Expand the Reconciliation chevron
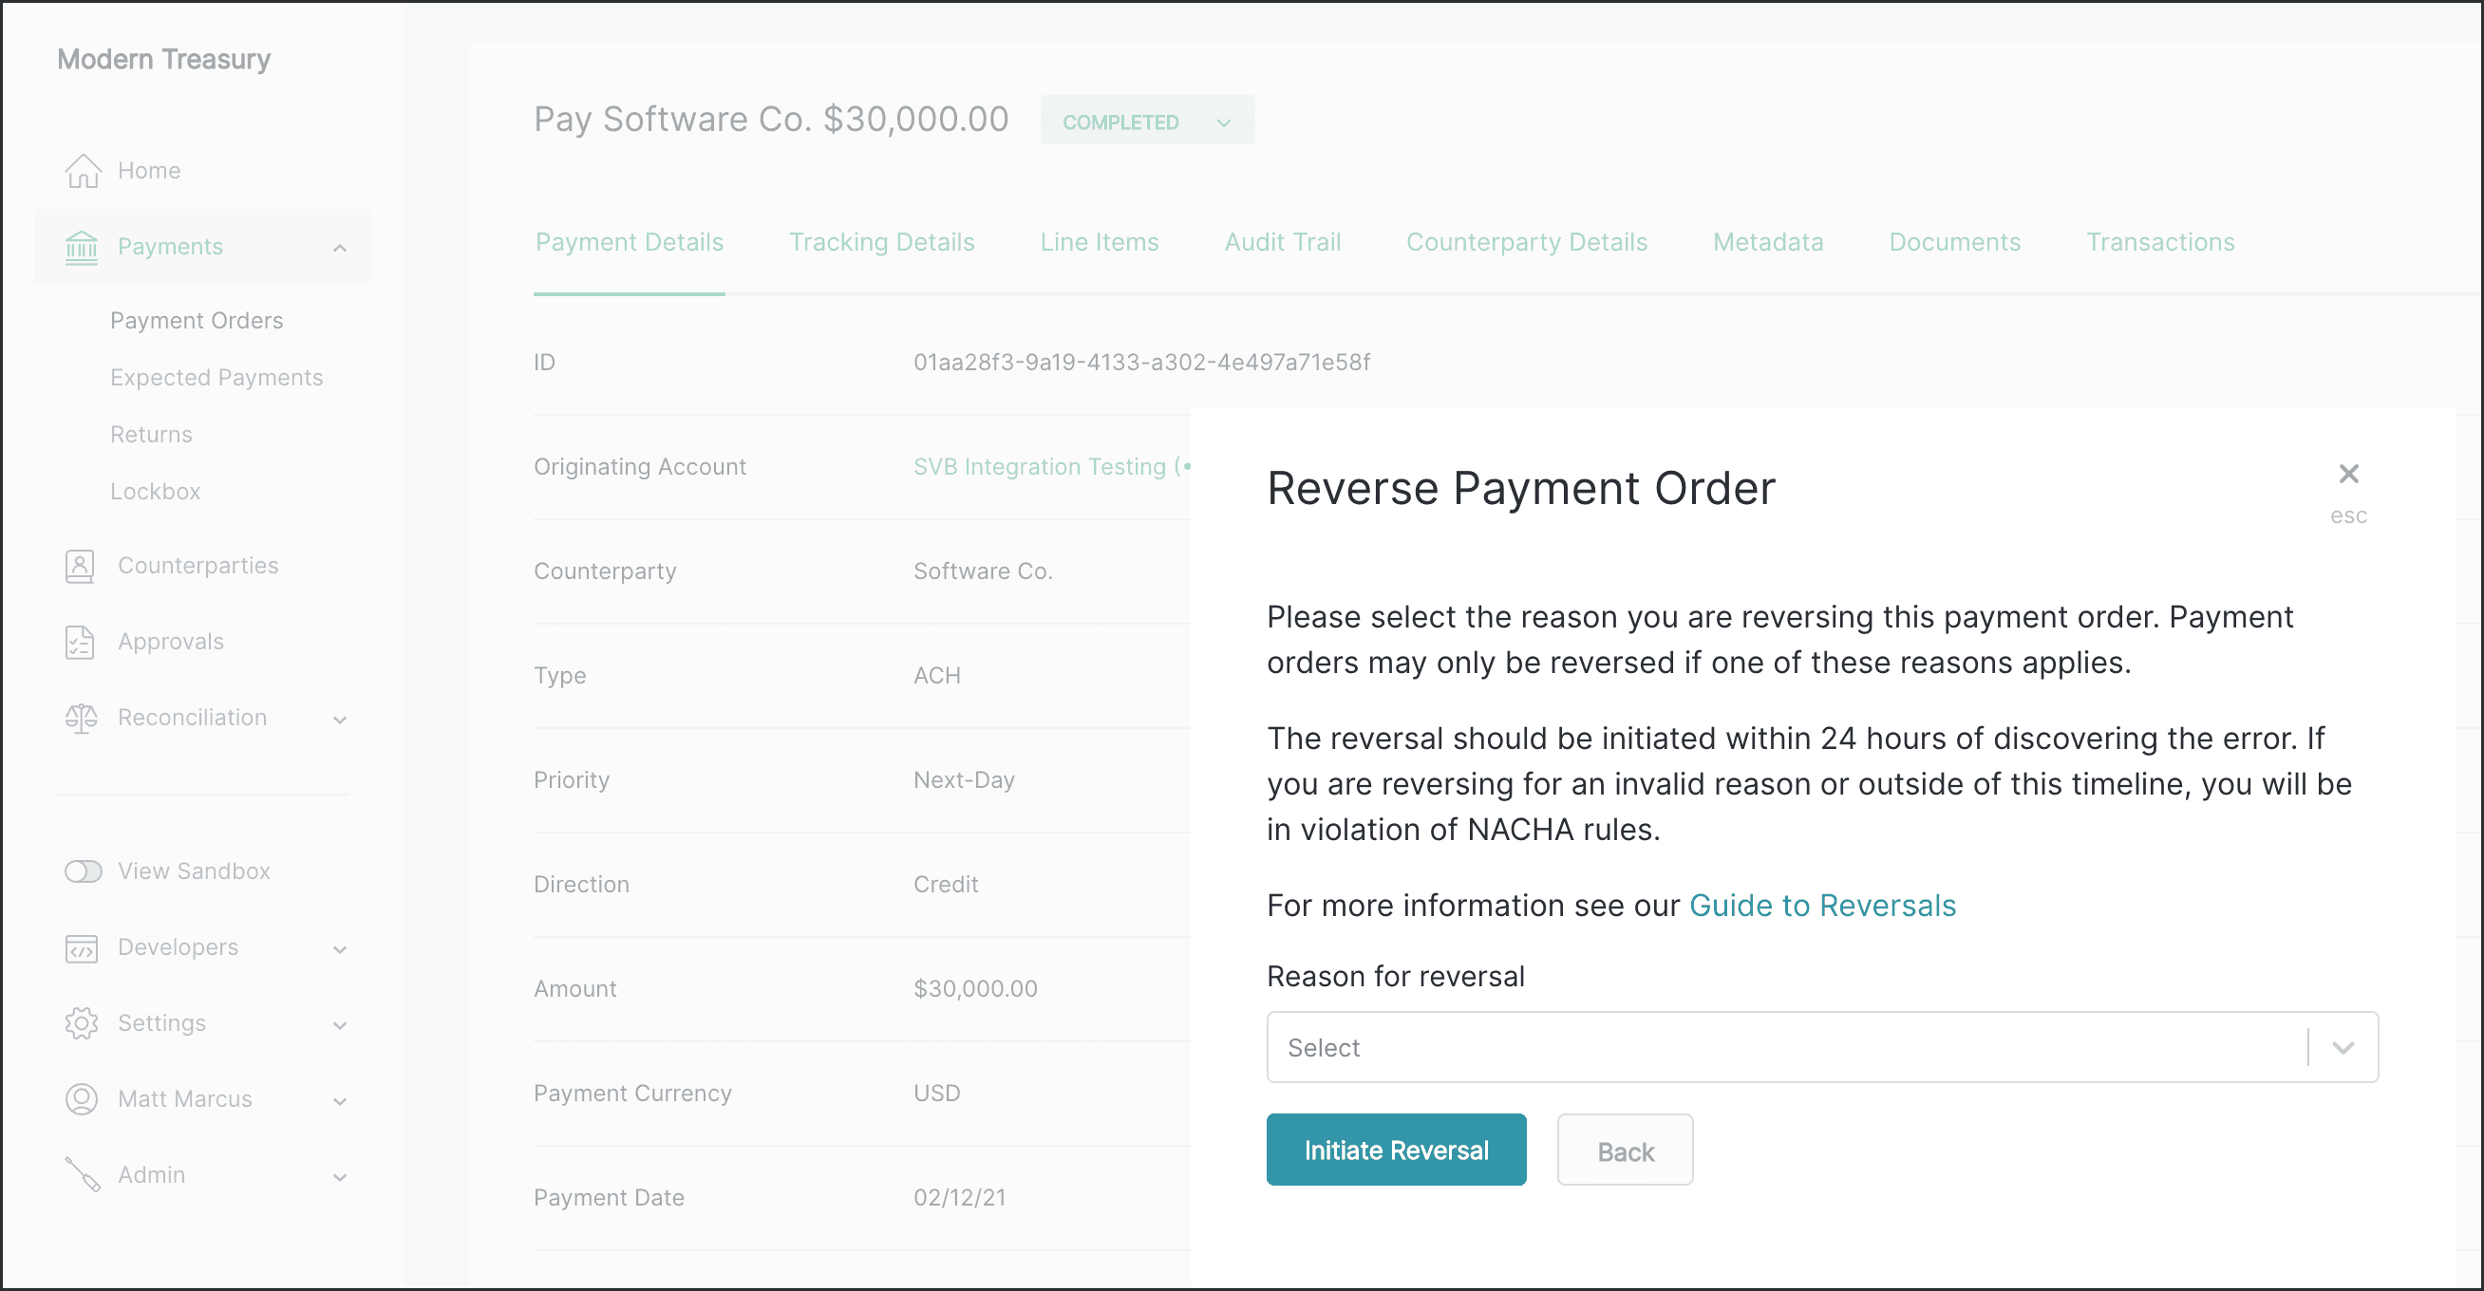Screen dimensions: 2484x1291 tap(339, 720)
